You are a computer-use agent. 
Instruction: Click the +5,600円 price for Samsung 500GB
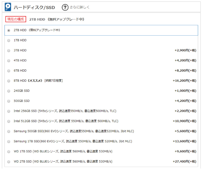click(x=185, y=131)
